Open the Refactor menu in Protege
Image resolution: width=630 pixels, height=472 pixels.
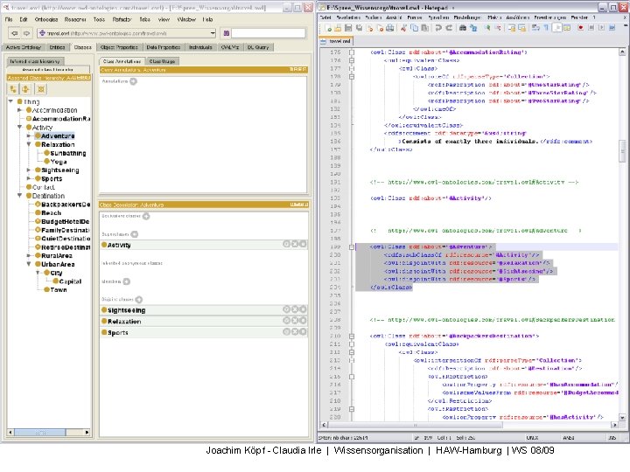[122, 19]
